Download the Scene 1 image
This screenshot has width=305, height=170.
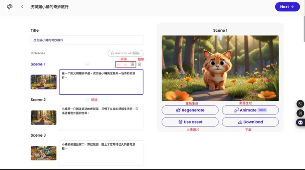point(250,122)
